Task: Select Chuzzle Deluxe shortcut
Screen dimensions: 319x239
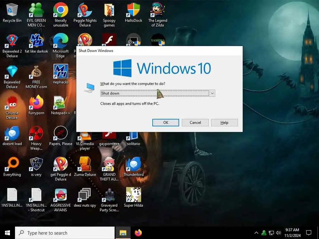Action: 12,107
